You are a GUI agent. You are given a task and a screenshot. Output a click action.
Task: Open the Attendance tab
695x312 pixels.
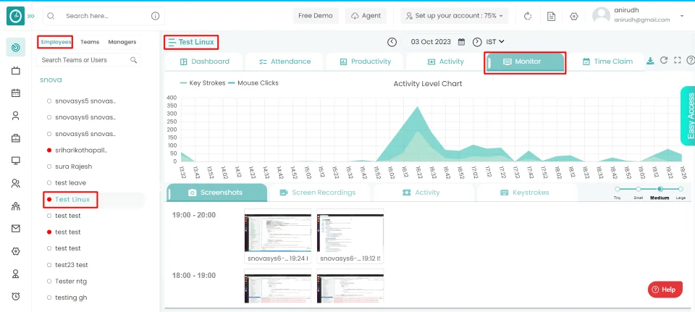point(285,62)
